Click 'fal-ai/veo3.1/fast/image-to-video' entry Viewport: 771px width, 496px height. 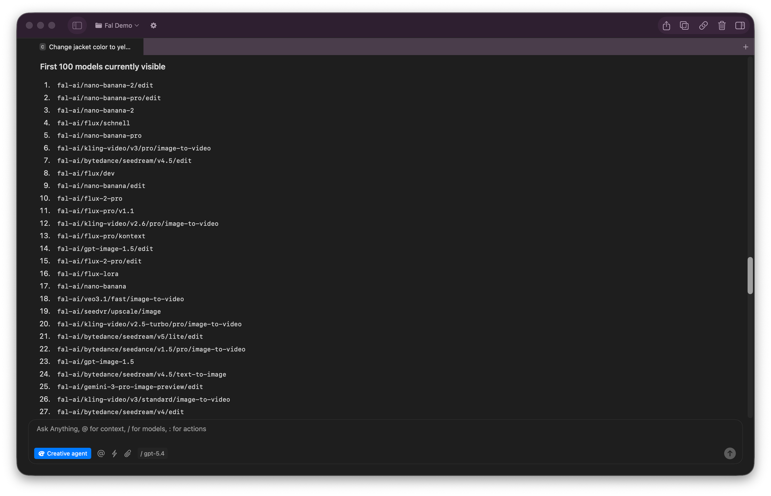[x=121, y=299]
